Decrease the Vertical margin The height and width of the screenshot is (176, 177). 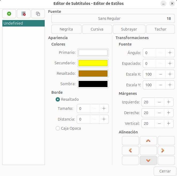click(159, 123)
